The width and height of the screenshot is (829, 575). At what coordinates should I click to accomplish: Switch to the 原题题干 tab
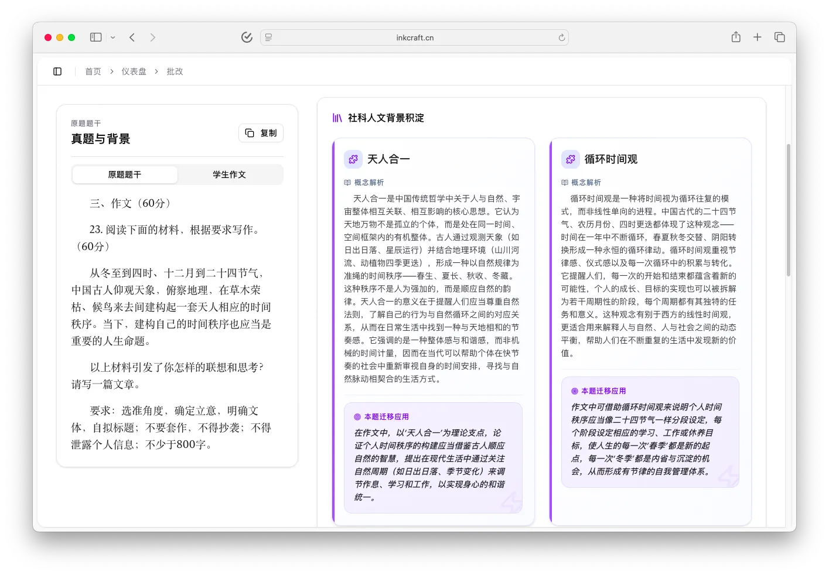(124, 174)
